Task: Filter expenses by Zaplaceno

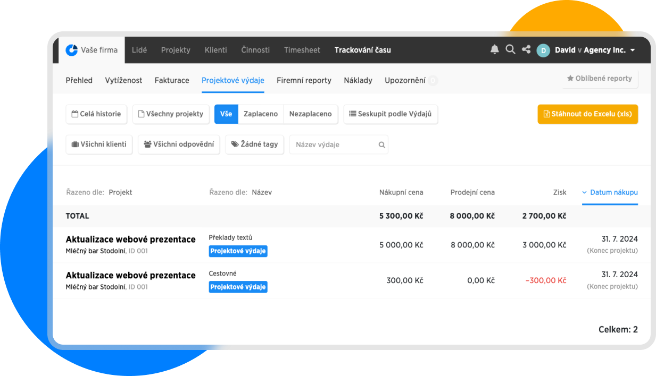Action: (261, 114)
